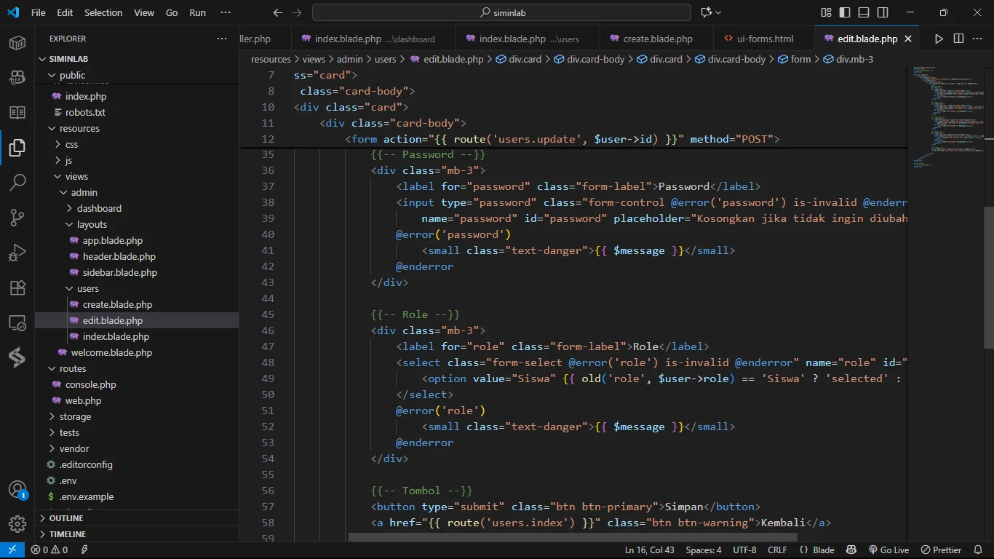Open the Source Control view
The height and width of the screenshot is (559, 994).
(x=17, y=217)
